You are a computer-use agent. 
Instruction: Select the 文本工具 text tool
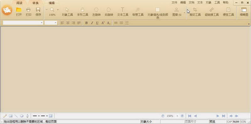123,12
